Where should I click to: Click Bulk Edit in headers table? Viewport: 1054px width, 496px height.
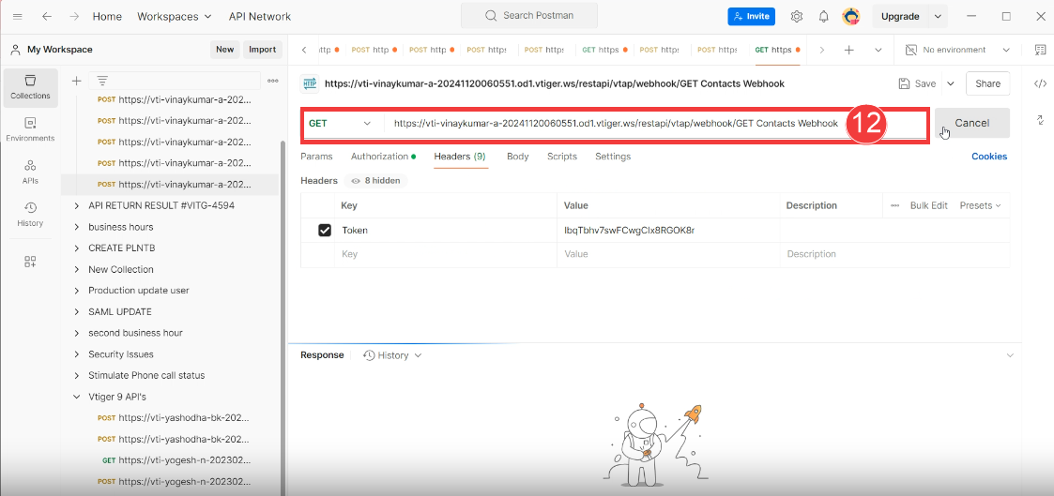coord(929,205)
